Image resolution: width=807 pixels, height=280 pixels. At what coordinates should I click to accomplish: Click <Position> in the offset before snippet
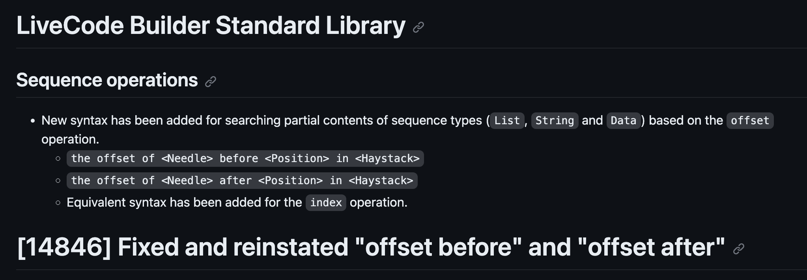(x=297, y=159)
